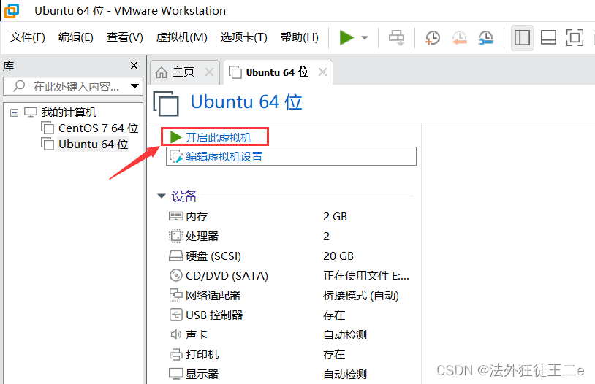The width and height of the screenshot is (595, 384).
Task: Select the 硬盘 (SCSI) device row
Action: 289,256
